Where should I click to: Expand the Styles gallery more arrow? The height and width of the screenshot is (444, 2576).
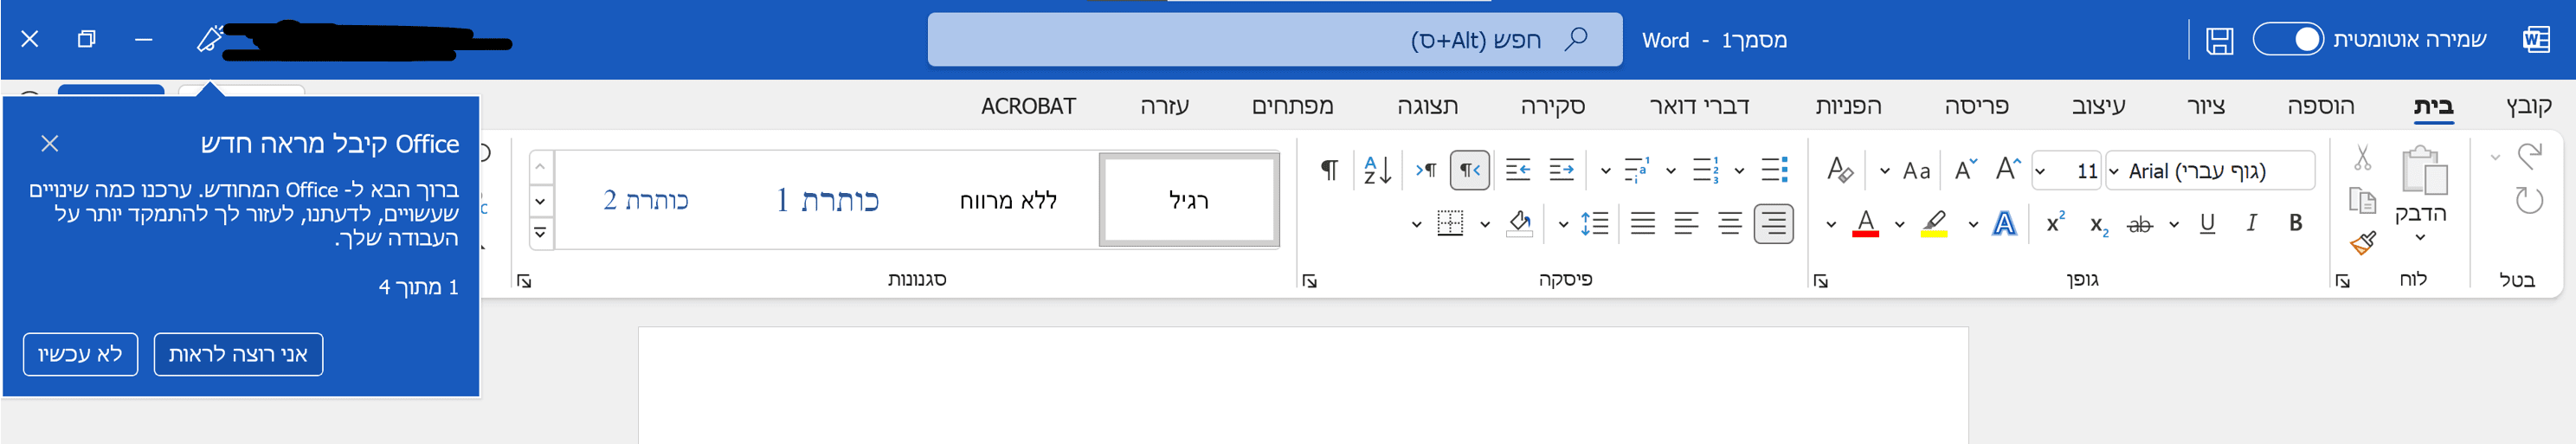click(x=540, y=233)
